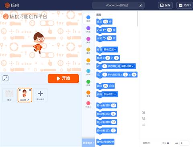This screenshot has width=193, height=147.
Task: Click the y value in glide to x y block
Action: (x=134, y=75)
